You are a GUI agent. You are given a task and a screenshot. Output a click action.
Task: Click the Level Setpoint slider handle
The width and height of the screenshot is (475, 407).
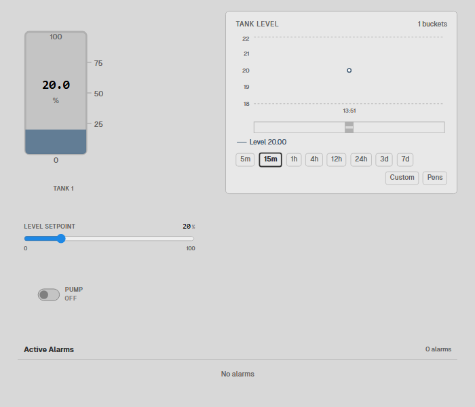pos(61,239)
